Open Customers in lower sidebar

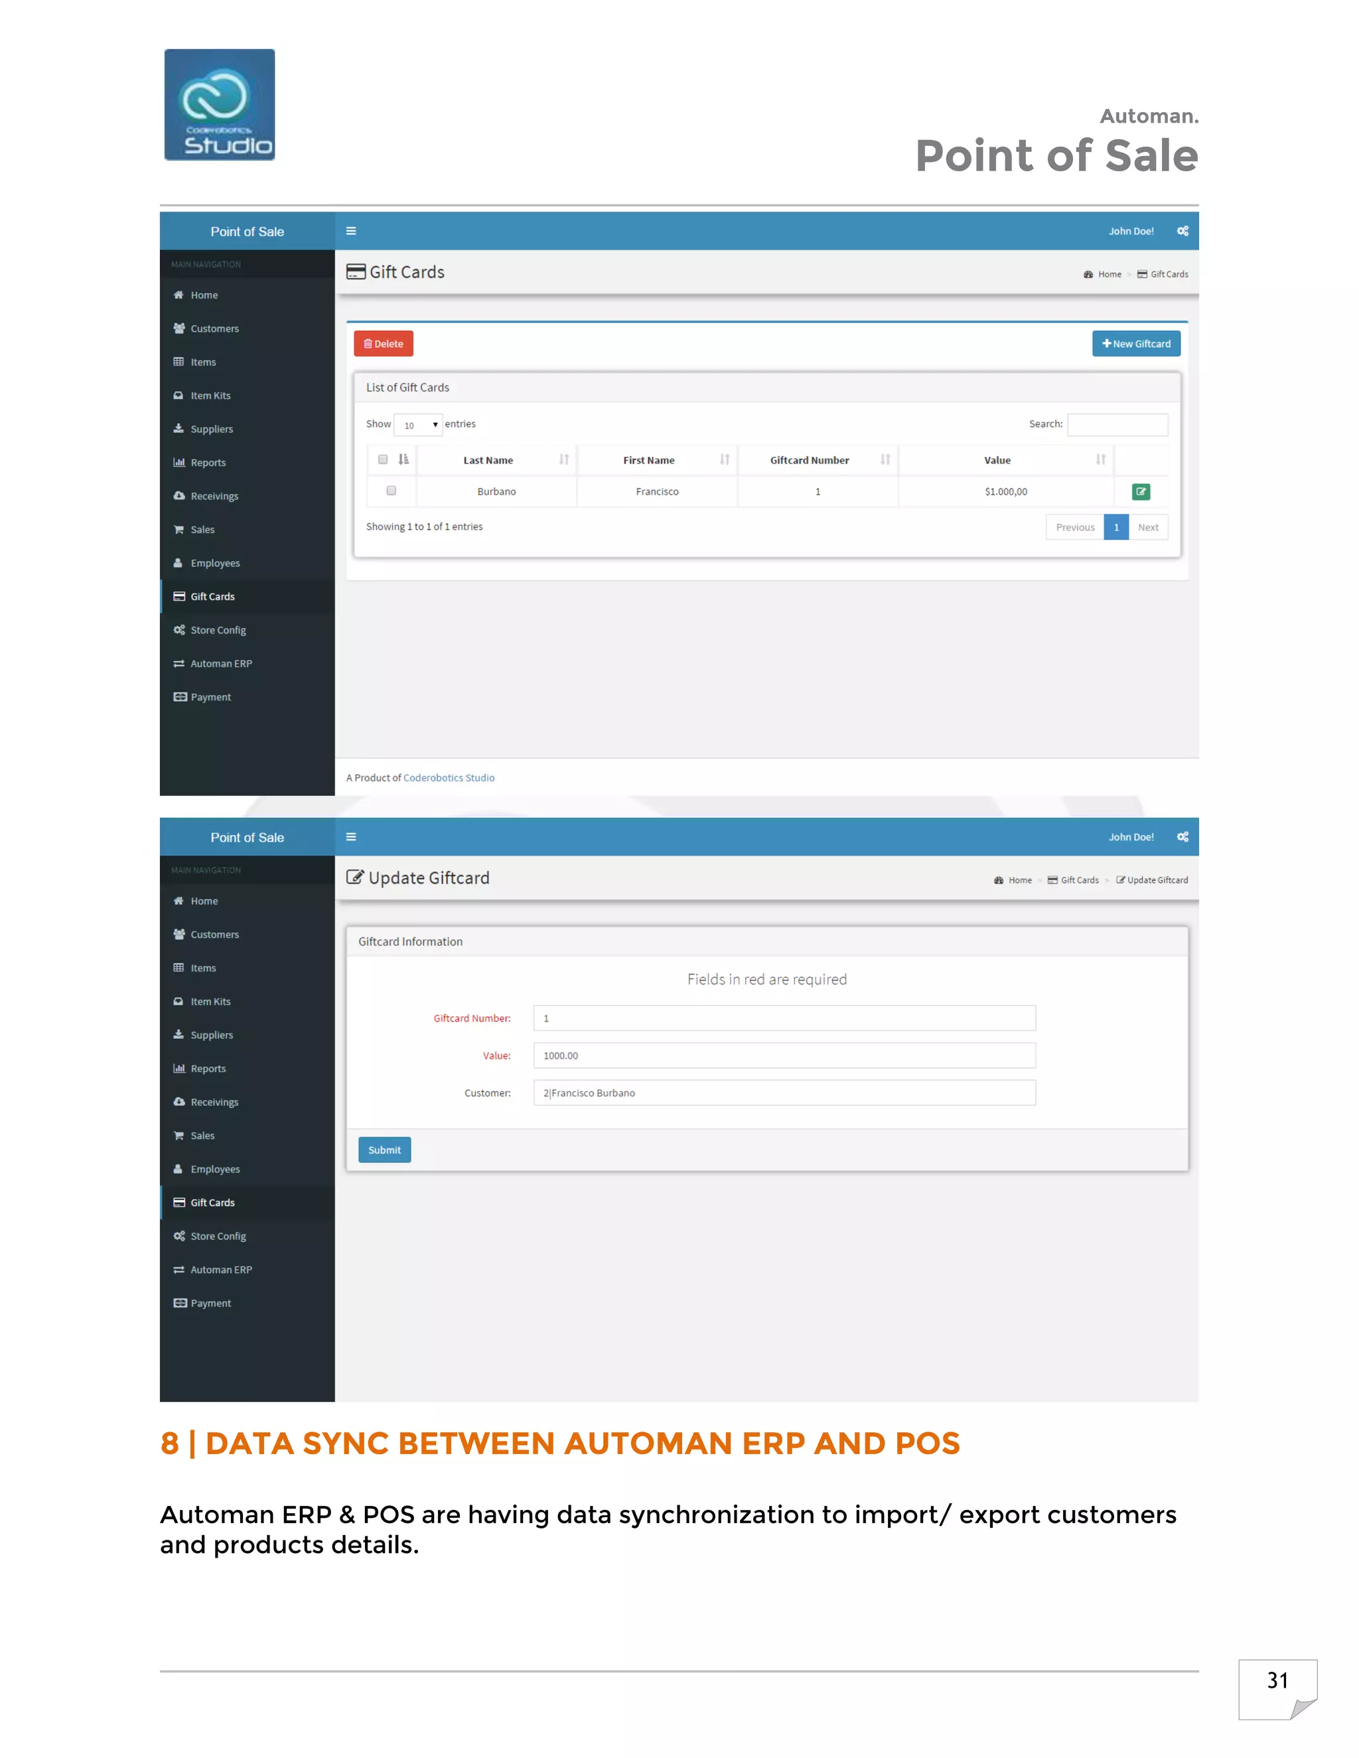pos(247,935)
